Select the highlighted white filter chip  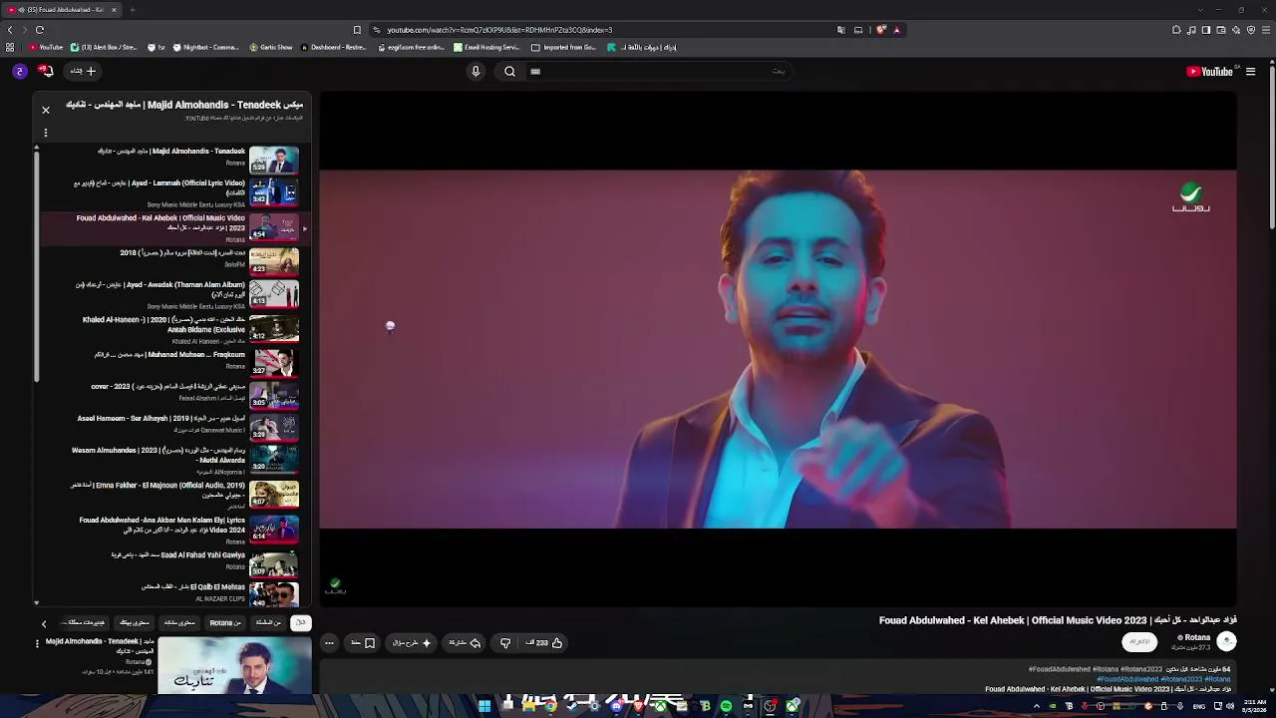tap(300, 623)
